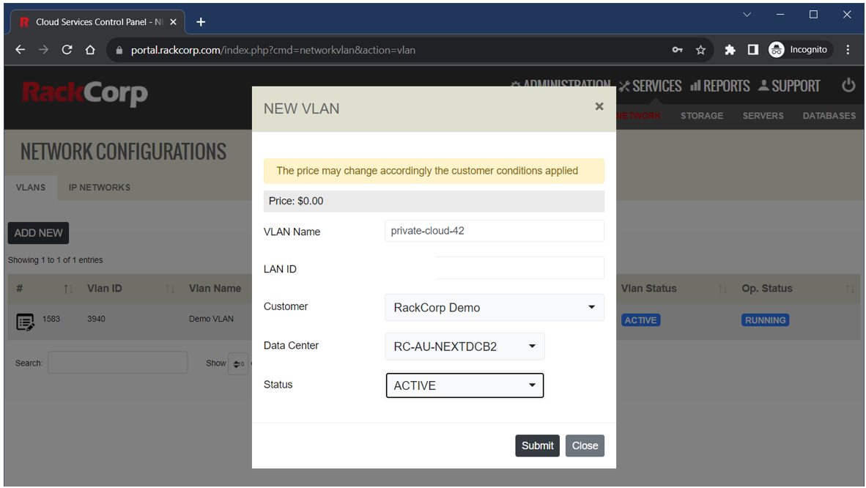866x488 pixels.
Task: Sort by Op. Status column arrows
Action: click(850, 289)
